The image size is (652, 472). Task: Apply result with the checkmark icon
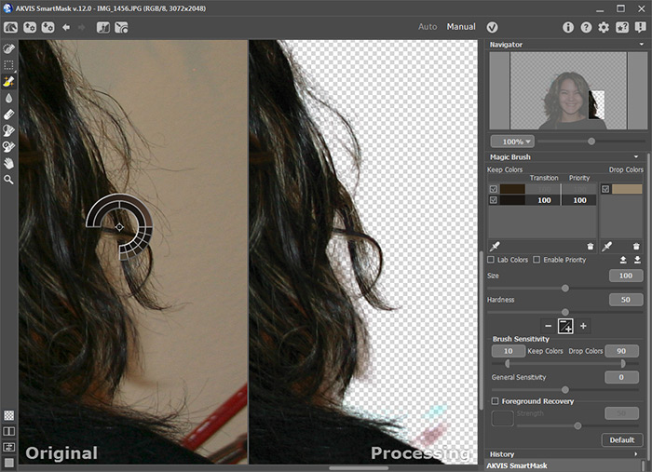click(492, 27)
